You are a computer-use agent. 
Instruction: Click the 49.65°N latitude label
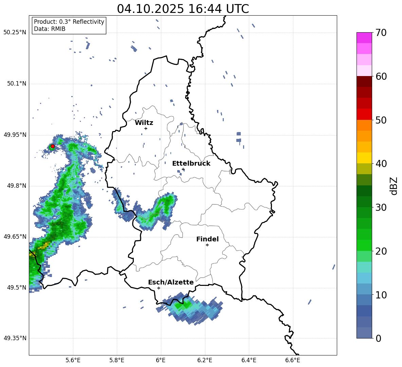tap(15, 236)
